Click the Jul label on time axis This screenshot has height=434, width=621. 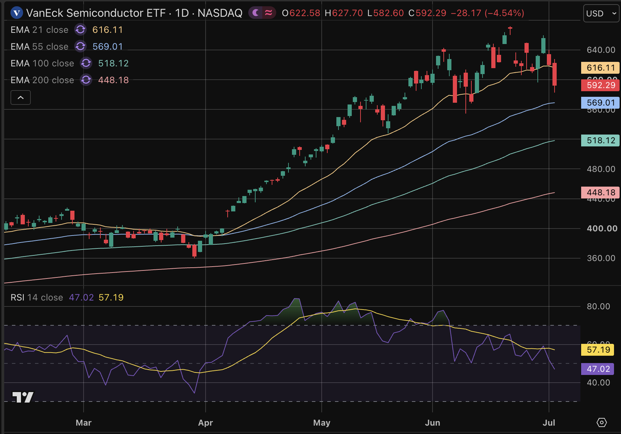(x=549, y=423)
